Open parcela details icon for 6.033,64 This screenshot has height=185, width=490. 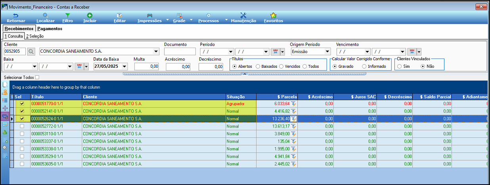point(294,103)
